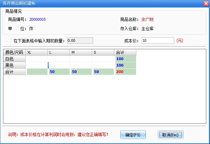Click the M column total showing 50

81,72
